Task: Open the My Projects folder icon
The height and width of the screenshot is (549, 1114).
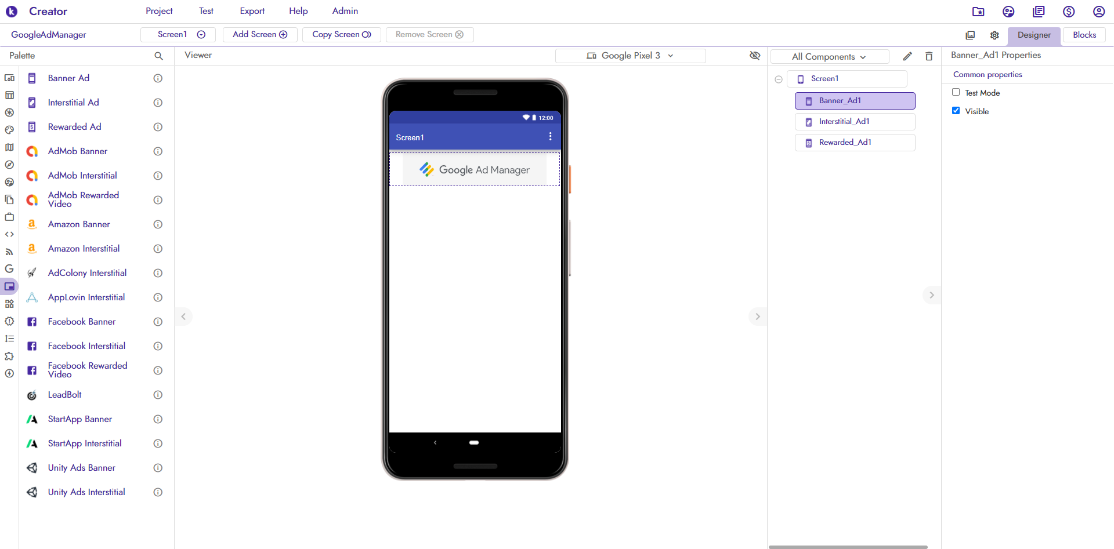Action: [978, 12]
